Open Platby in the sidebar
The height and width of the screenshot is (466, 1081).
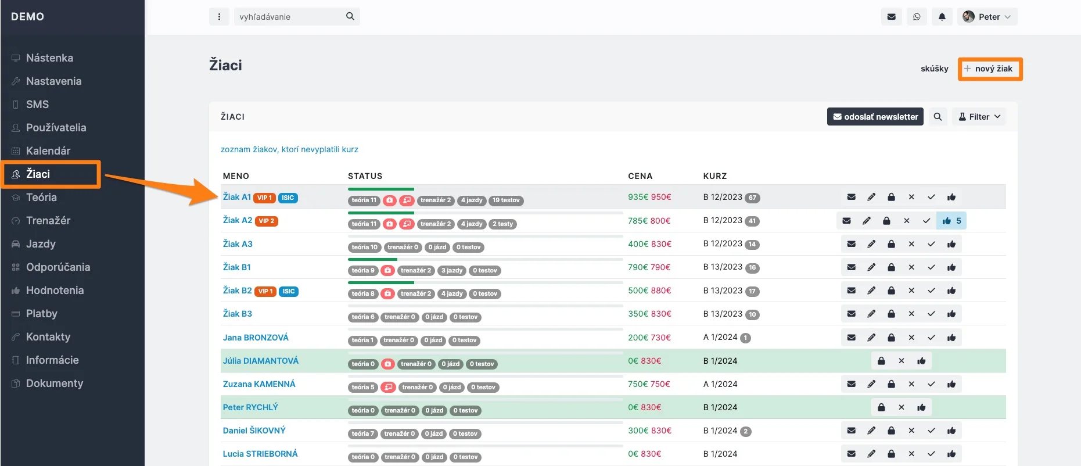pos(42,314)
